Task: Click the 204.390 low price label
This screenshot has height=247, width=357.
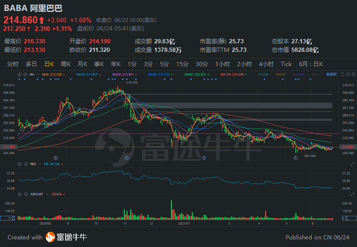Action: [310, 156]
